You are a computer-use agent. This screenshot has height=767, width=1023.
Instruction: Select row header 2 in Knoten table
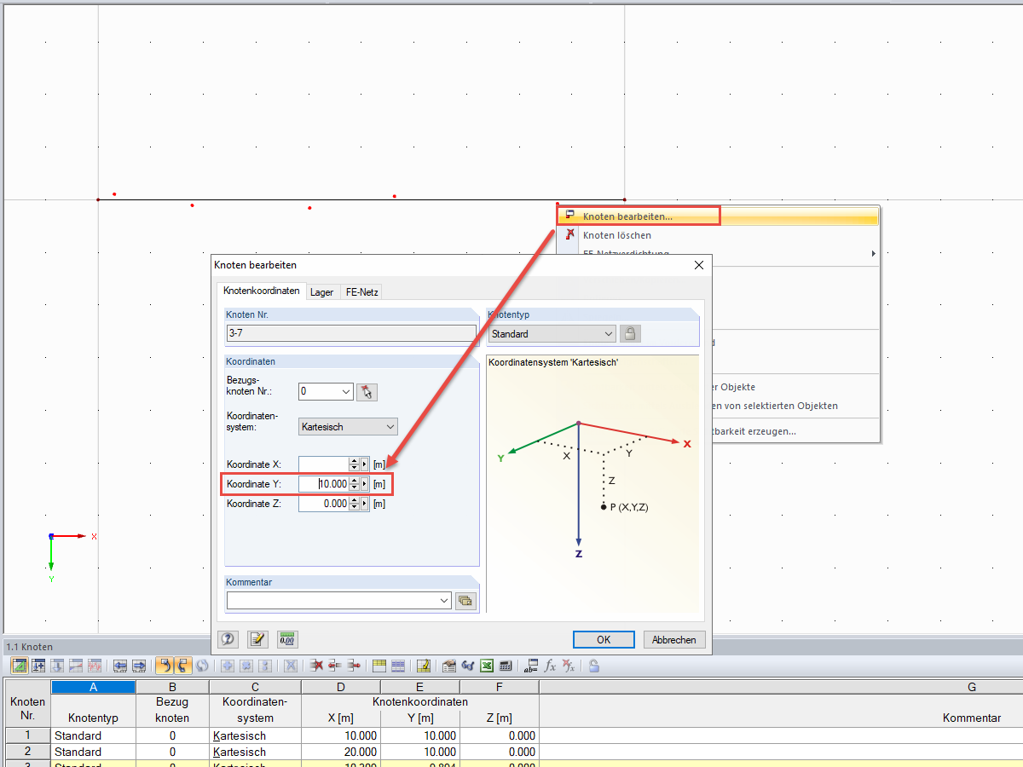pyautogui.click(x=27, y=752)
